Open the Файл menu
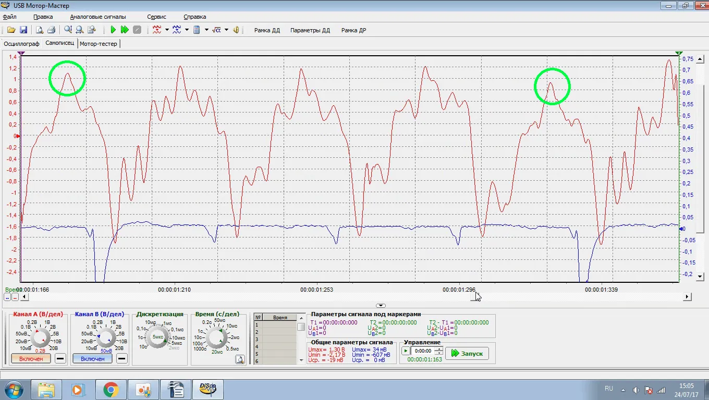Image resolution: width=709 pixels, height=400 pixels. [9, 17]
